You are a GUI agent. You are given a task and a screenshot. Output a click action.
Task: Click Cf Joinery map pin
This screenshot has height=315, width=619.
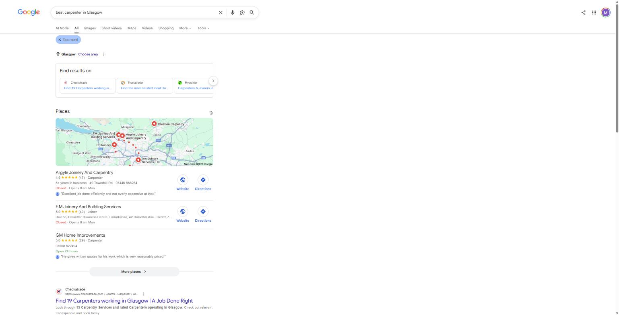point(114,144)
